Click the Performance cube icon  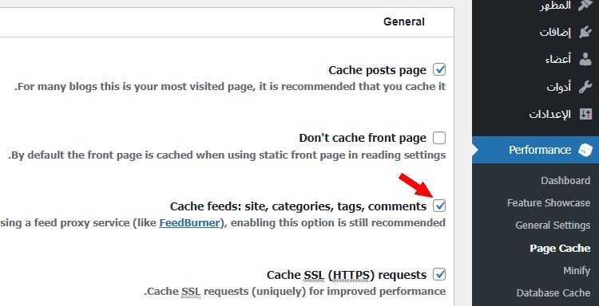pos(585,150)
